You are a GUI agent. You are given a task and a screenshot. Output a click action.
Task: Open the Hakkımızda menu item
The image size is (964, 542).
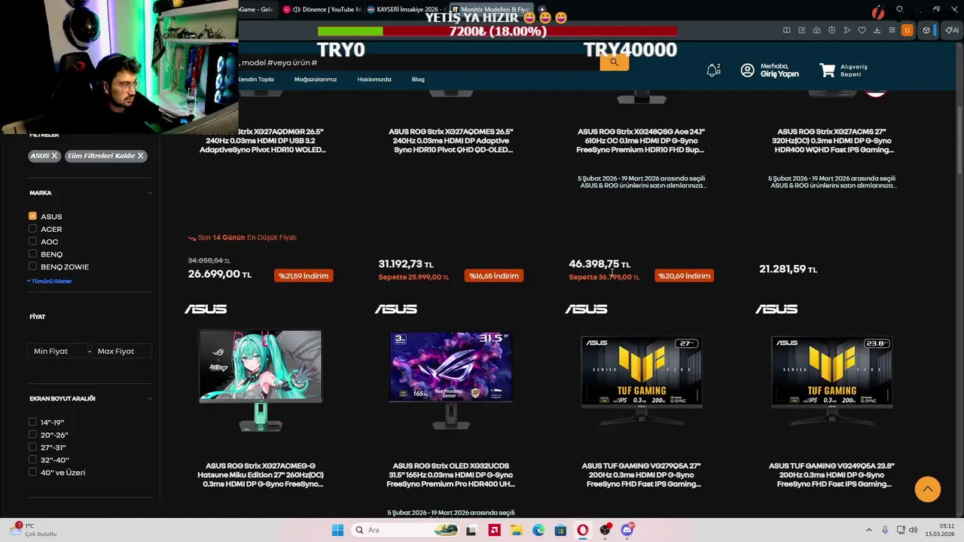374,79
